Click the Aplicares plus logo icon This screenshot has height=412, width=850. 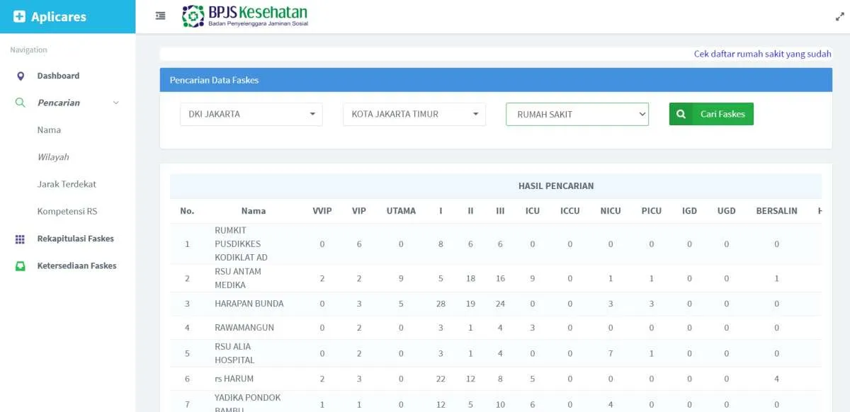tap(19, 17)
